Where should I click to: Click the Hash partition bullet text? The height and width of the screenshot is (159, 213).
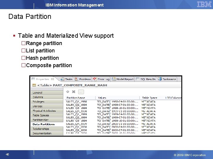click(42, 58)
